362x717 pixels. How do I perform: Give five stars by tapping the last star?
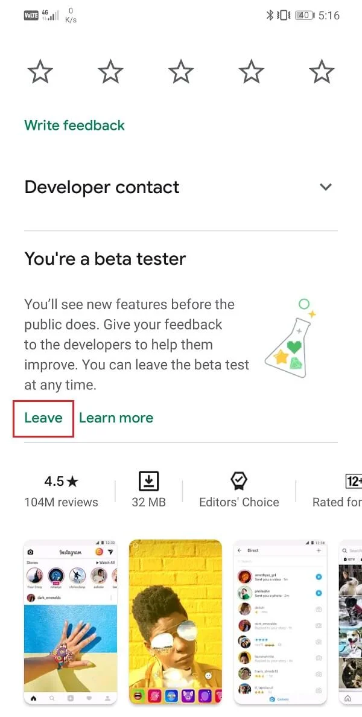point(322,71)
